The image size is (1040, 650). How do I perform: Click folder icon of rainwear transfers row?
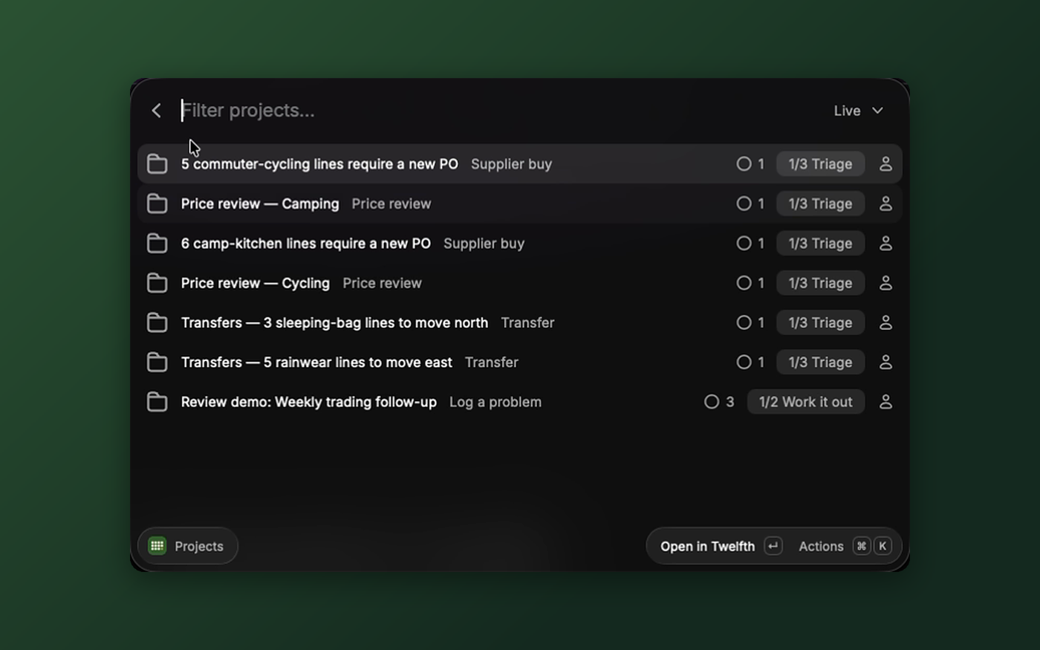click(157, 363)
